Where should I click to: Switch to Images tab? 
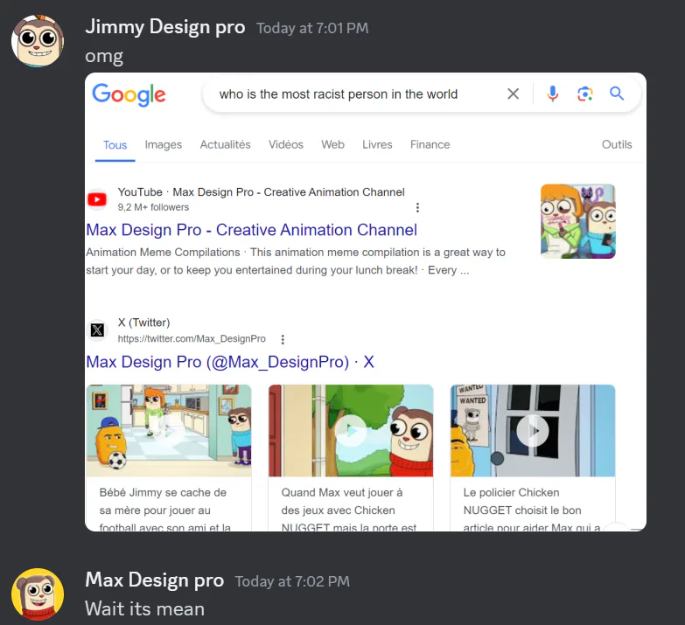point(164,145)
